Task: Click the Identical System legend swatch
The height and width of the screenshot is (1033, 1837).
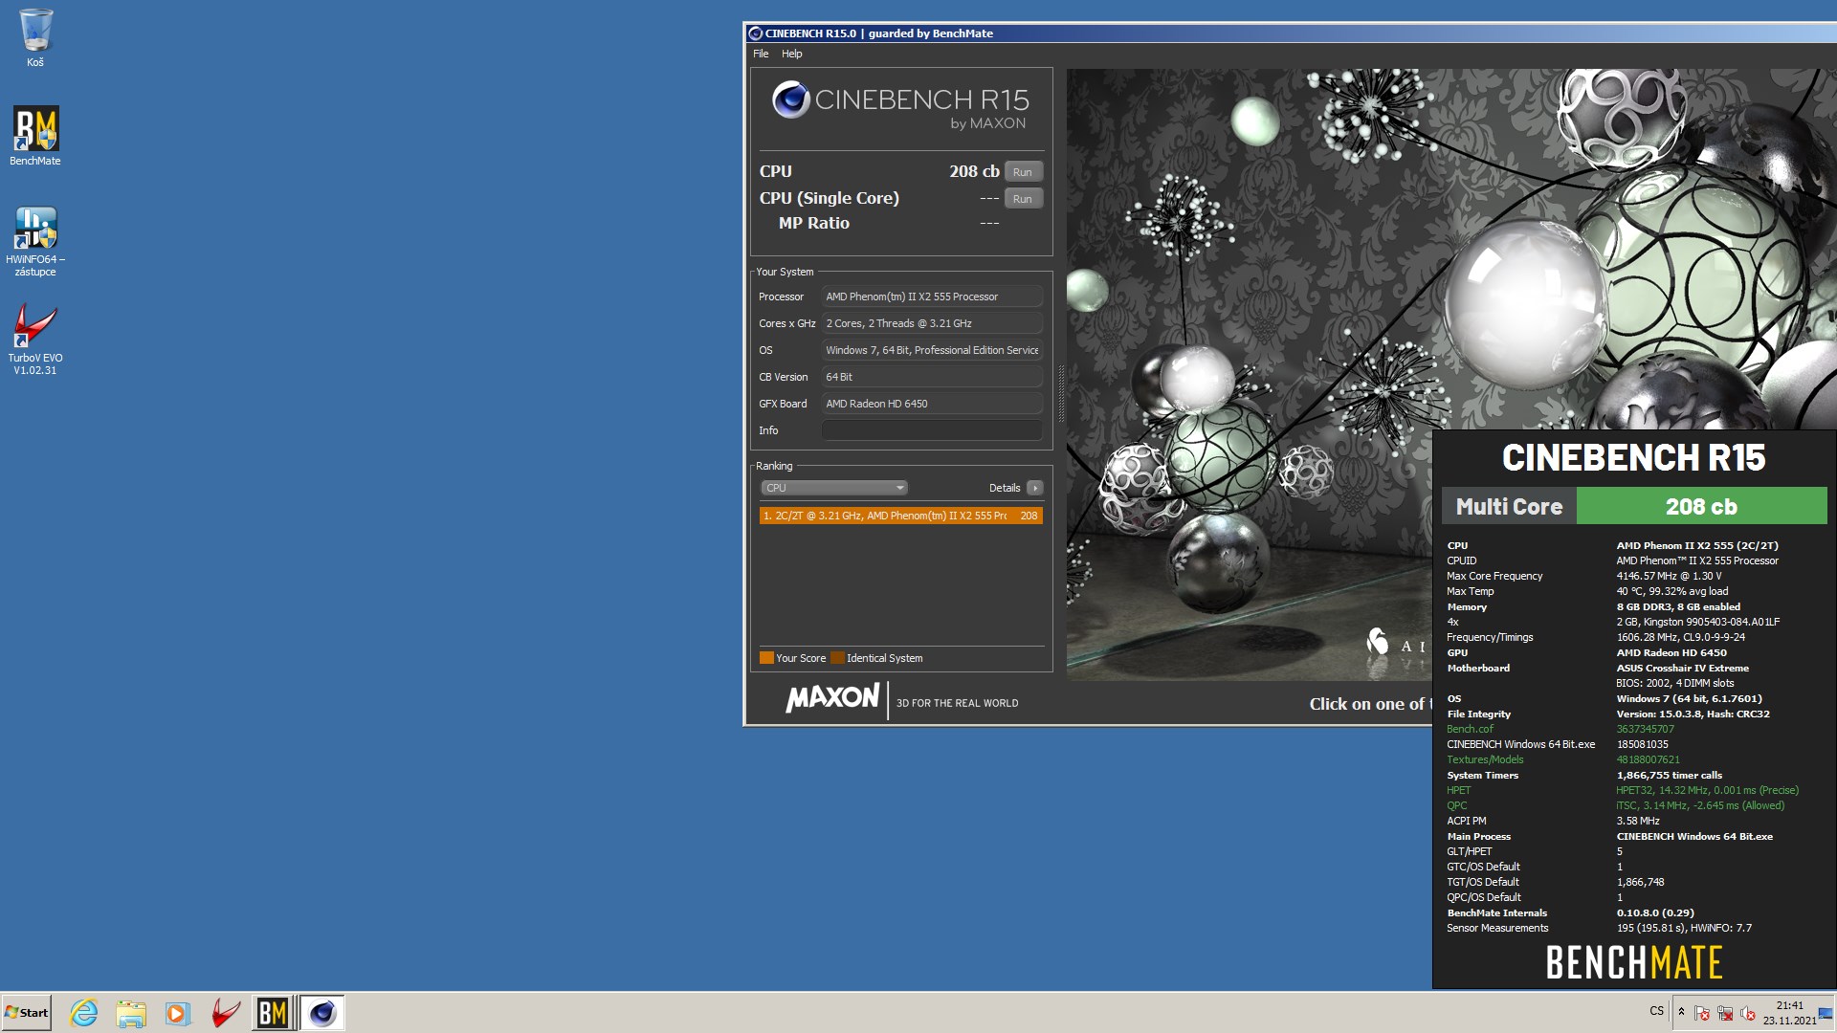Action: tap(837, 658)
